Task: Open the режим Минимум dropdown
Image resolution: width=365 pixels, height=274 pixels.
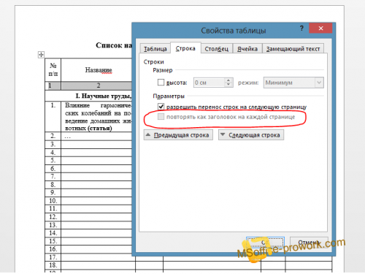Action: [293, 83]
